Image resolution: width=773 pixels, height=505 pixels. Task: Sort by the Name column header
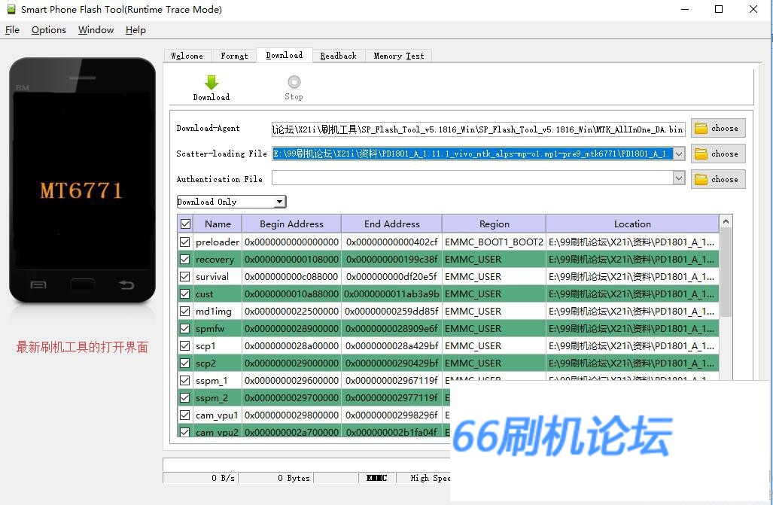tap(218, 224)
